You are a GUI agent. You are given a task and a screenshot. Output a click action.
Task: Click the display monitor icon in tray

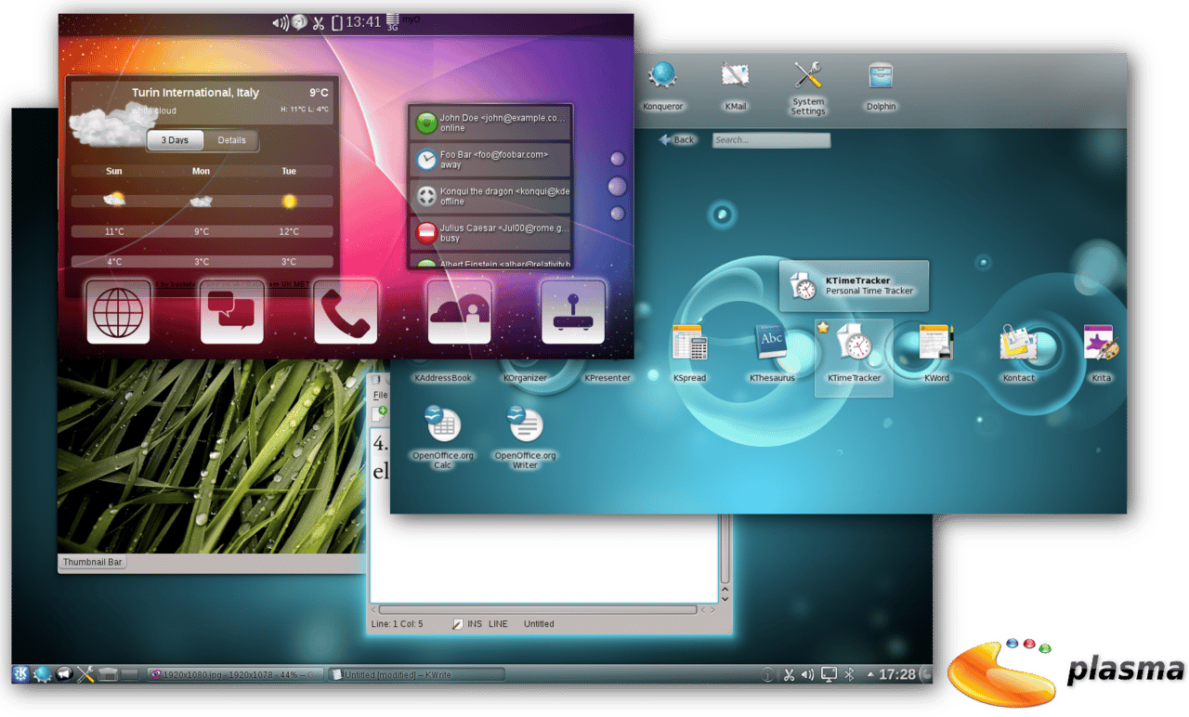829,674
